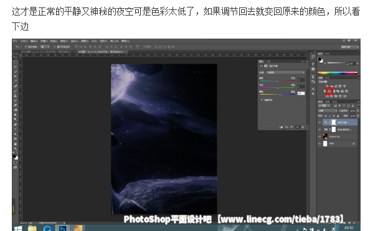Open the File menu
This screenshot has height=231, width=378.
[x=24, y=41]
